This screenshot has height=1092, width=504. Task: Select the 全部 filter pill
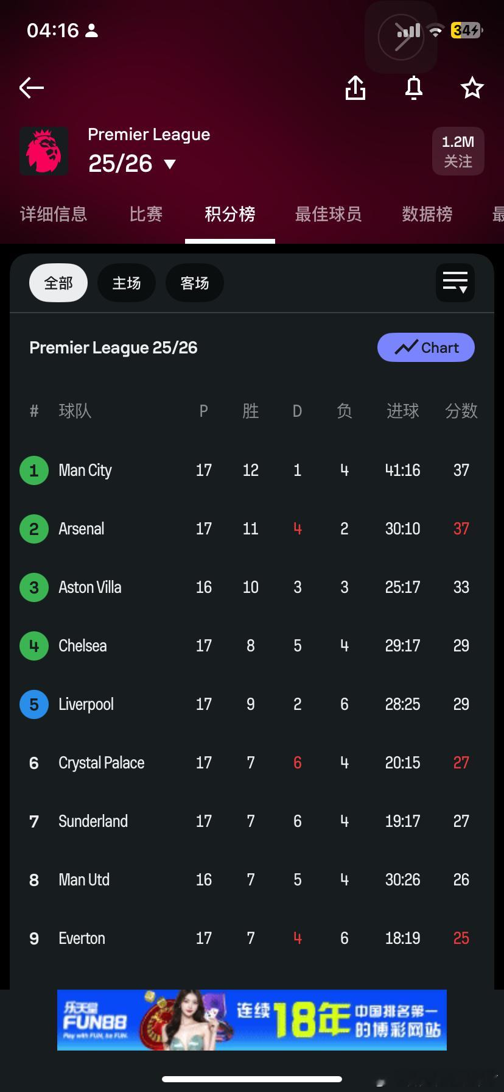58,283
